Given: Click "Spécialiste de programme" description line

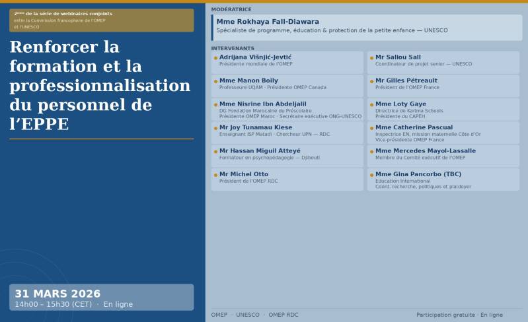Looking at the screenshot, I should (332, 30).
